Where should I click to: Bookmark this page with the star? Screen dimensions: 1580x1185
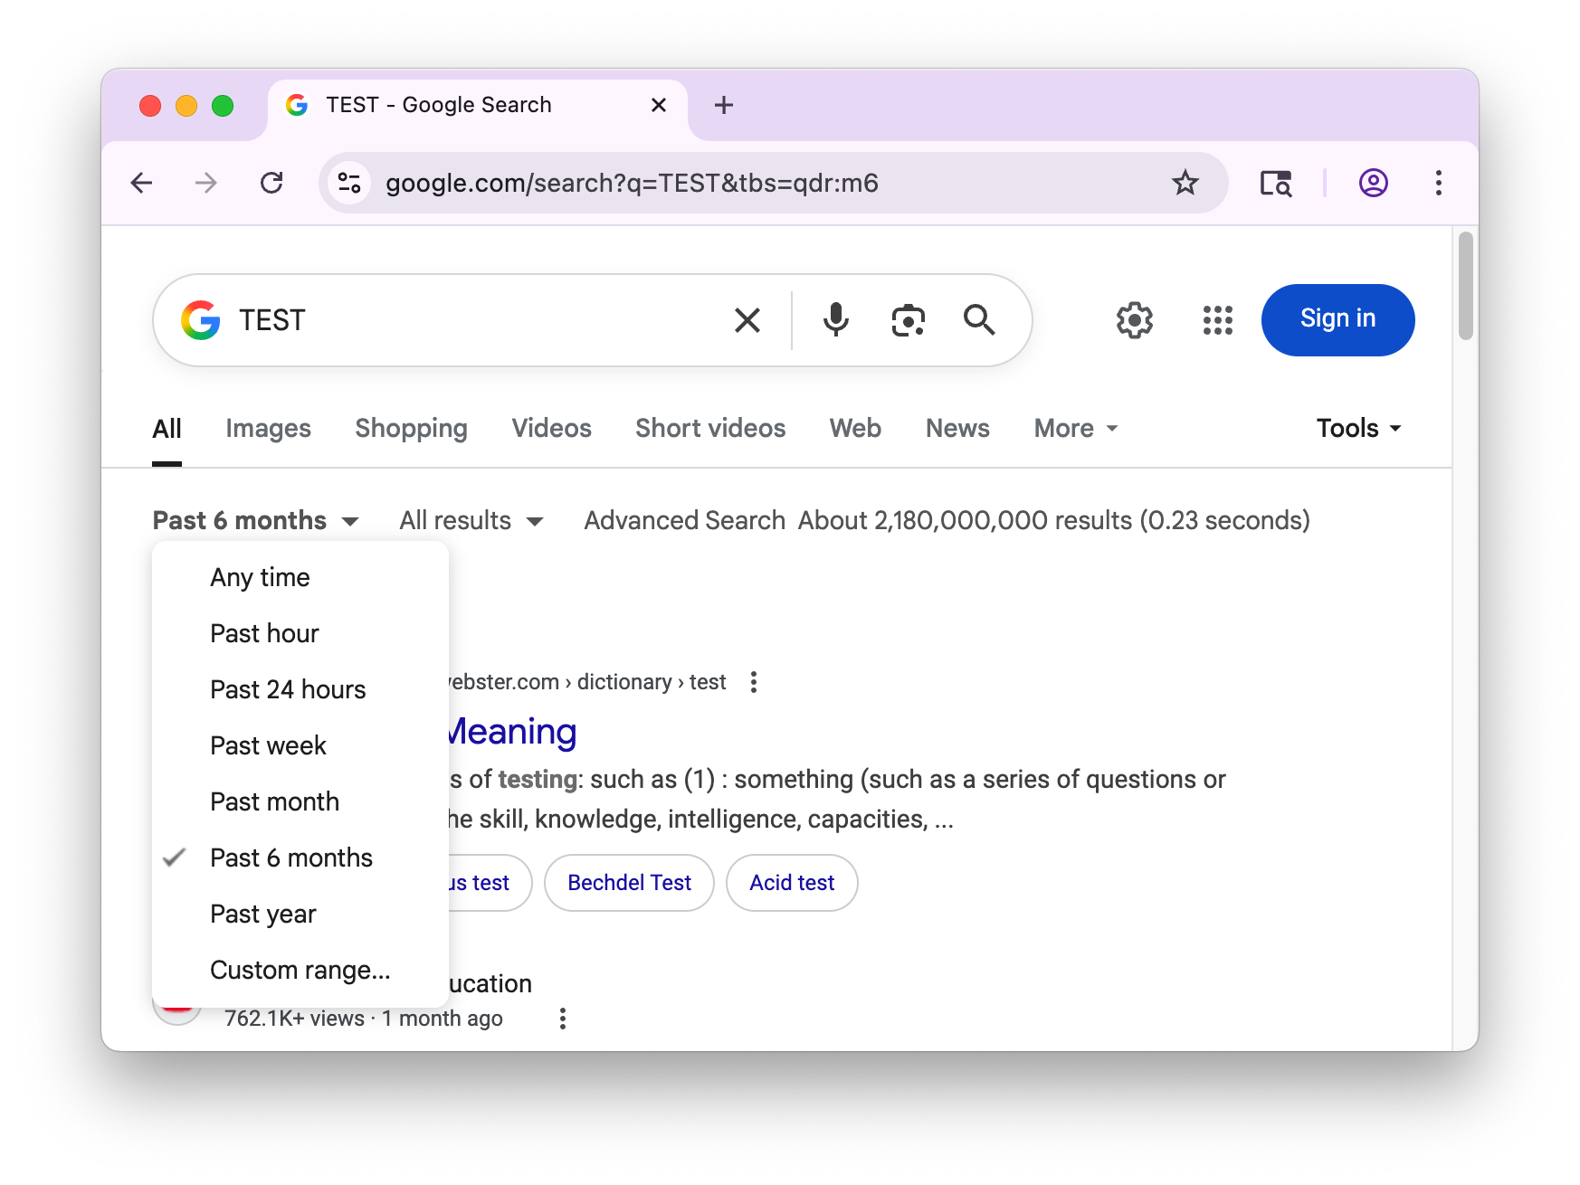click(1185, 184)
